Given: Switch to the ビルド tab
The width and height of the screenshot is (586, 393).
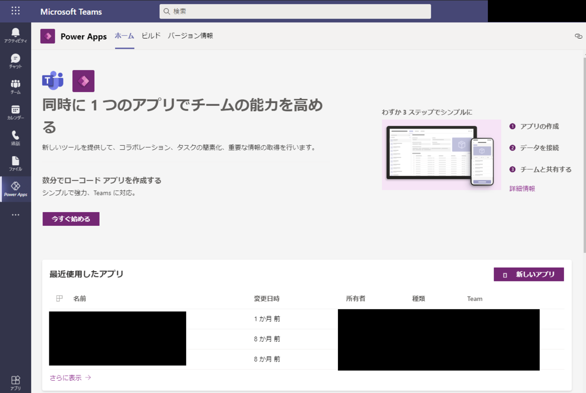Looking at the screenshot, I should tap(150, 36).
